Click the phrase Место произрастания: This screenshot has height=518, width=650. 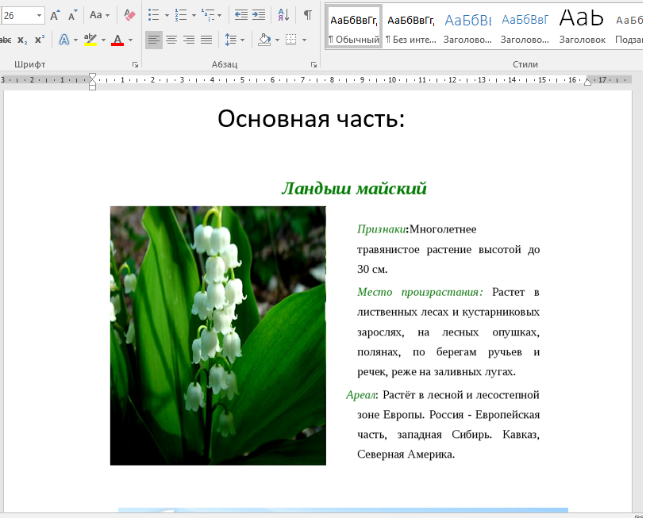pyautogui.click(x=420, y=292)
